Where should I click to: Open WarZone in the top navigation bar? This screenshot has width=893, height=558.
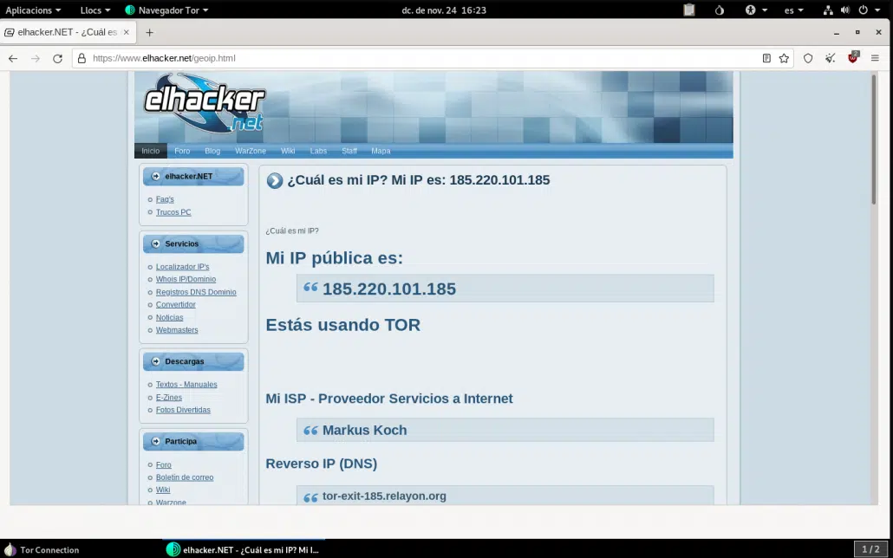click(251, 151)
